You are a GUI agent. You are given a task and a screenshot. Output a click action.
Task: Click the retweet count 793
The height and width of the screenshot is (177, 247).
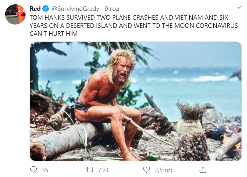(103, 170)
